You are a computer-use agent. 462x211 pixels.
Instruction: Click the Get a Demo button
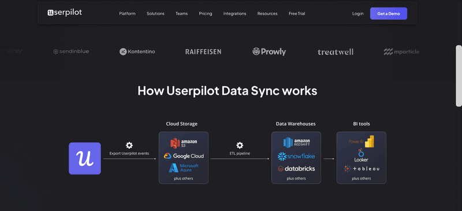pyautogui.click(x=389, y=13)
